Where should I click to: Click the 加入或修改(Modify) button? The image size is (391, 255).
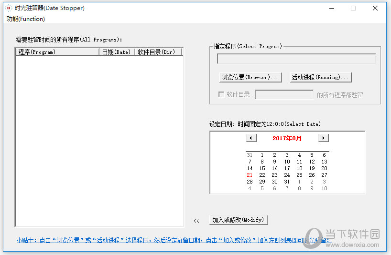pos(239,220)
